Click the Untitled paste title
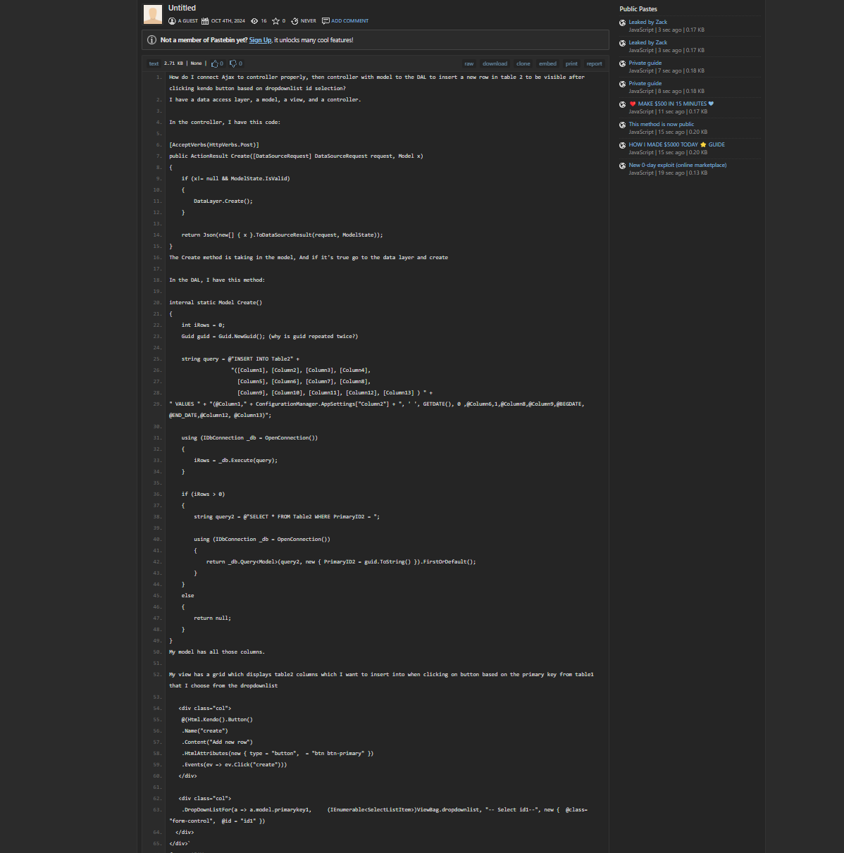844x853 pixels. (x=182, y=8)
